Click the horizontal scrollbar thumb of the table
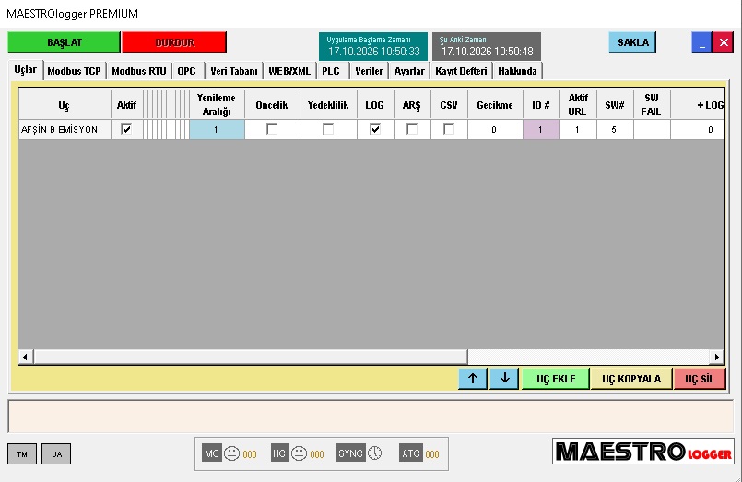This screenshot has width=742, height=482. pos(251,357)
